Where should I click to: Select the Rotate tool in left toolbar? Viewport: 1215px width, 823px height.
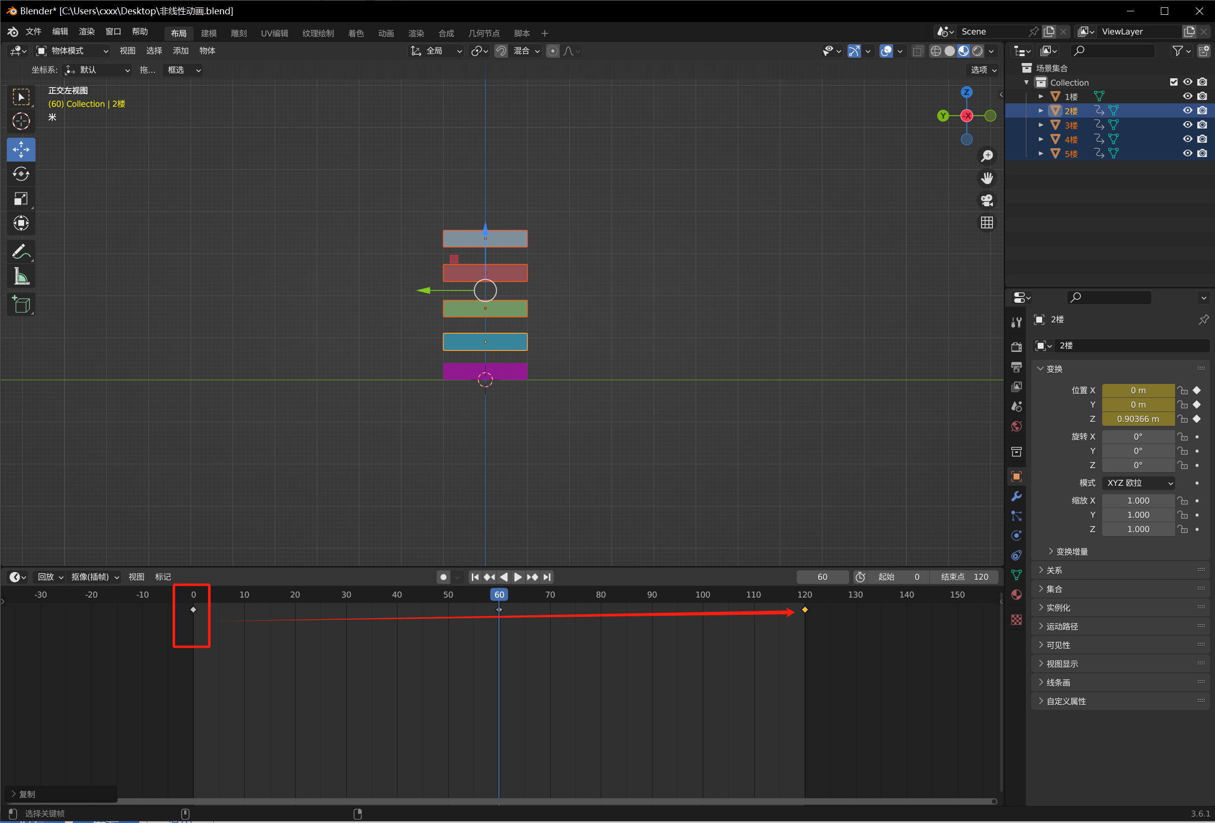[x=21, y=175]
